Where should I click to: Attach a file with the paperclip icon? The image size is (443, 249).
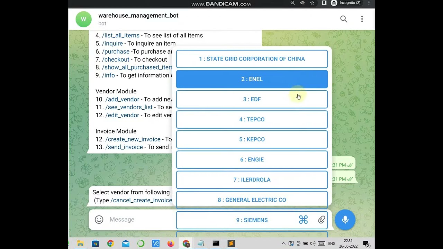(x=322, y=220)
